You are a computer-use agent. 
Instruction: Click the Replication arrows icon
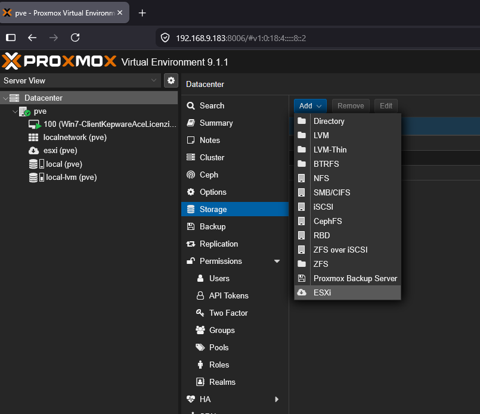191,244
